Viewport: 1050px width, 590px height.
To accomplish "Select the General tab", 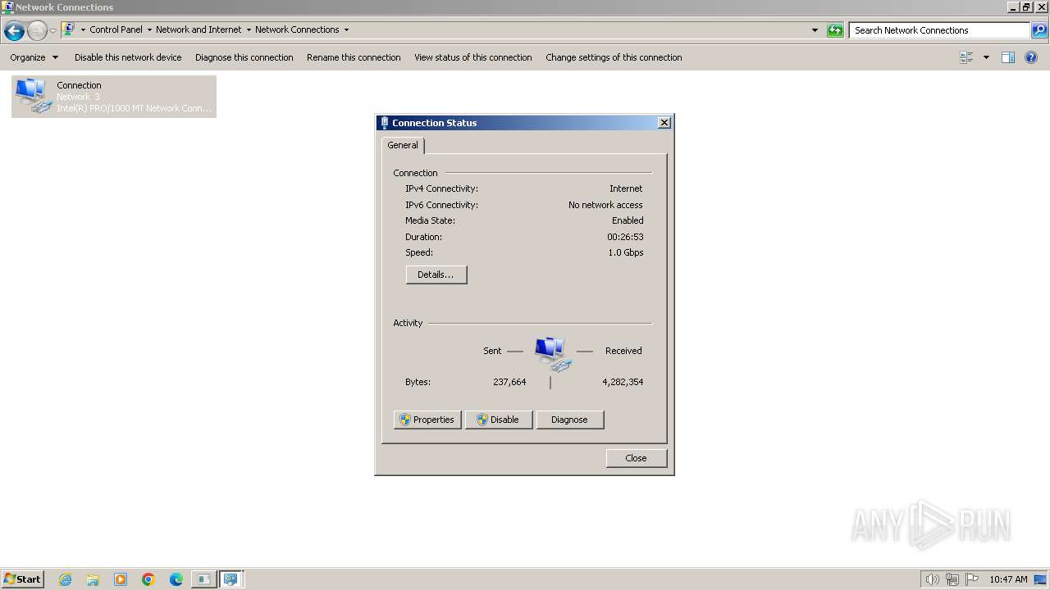I will coord(403,145).
